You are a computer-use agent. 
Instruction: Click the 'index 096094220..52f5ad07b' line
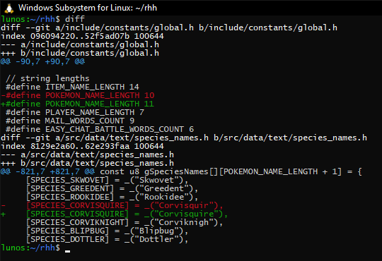click(x=82, y=36)
